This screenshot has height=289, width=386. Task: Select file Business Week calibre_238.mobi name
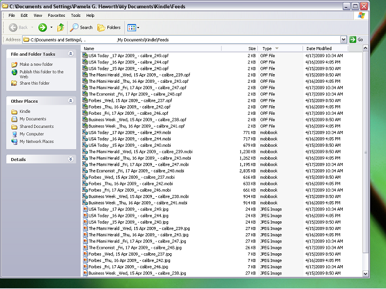(x=139, y=196)
